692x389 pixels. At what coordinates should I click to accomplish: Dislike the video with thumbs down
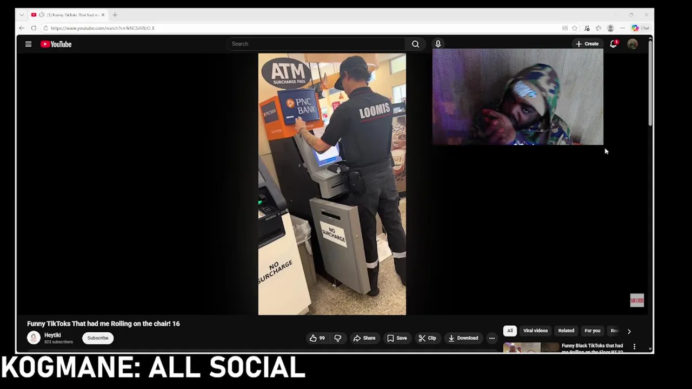[x=338, y=338]
